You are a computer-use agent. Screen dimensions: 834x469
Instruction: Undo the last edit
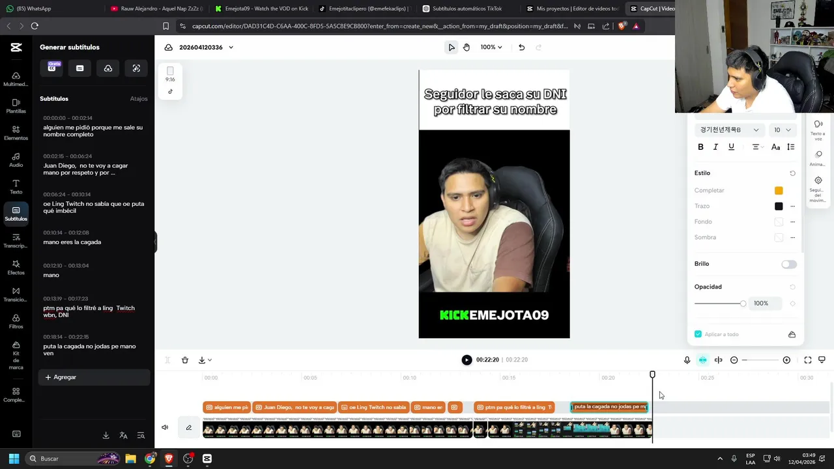tap(521, 47)
